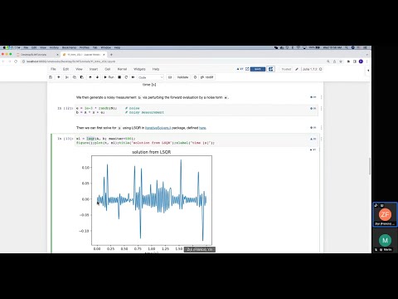398x299 pixels.
Task: Click the notebook vertical scrollbar
Action: [x=370, y=166]
